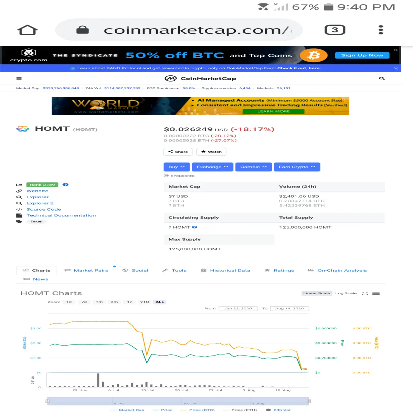Click LEARN MORE in World Markets ad

(x=274, y=111)
